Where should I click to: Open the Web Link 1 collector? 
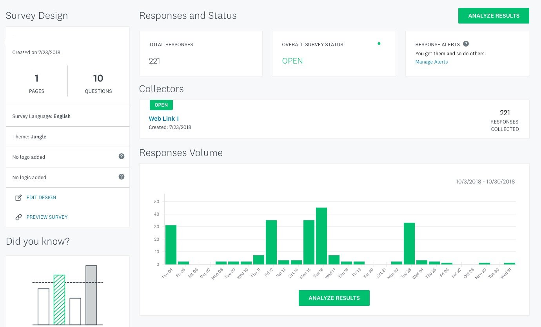pos(164,119)
